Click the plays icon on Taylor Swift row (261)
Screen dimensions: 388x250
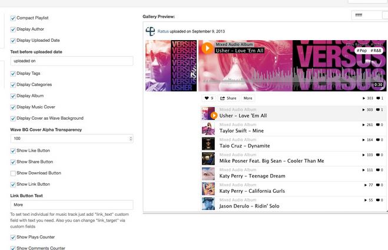click(364, 125)
